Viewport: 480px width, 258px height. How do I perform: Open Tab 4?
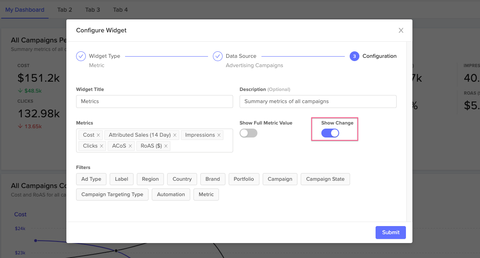[120, 9]
